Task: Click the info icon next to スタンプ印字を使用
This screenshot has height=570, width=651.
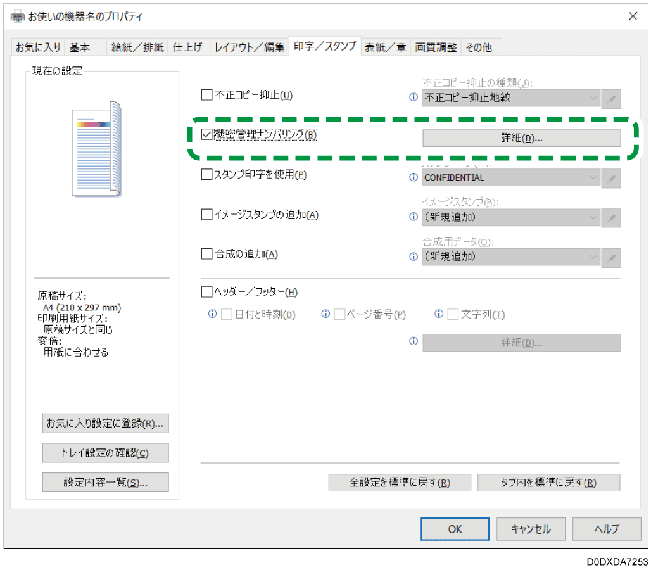Action: tap(414, 177)
